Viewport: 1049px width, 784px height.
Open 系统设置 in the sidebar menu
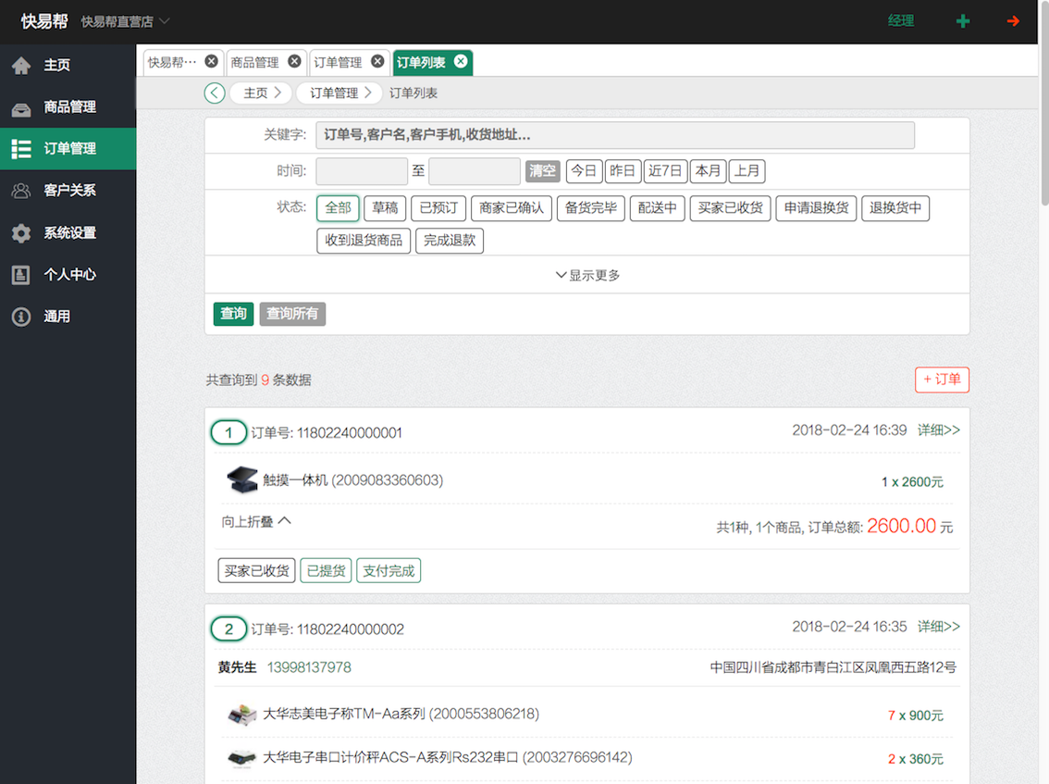[x=68, y=233]
